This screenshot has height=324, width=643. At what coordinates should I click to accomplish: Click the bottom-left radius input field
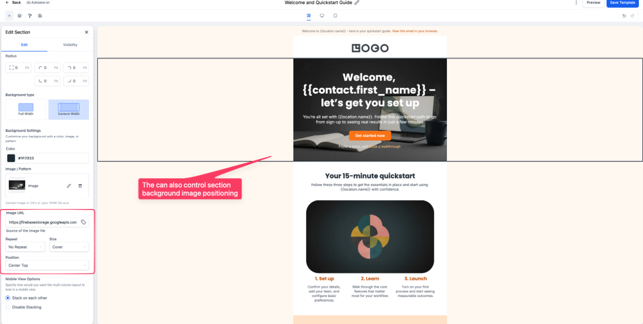tap(48, 81)
